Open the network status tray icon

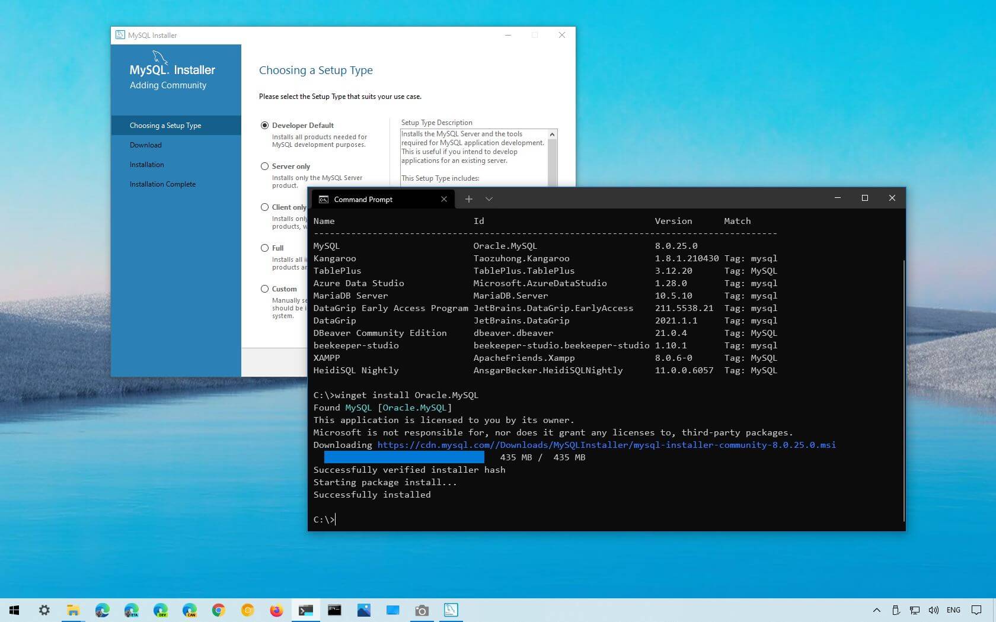click(x=915, y=610)
